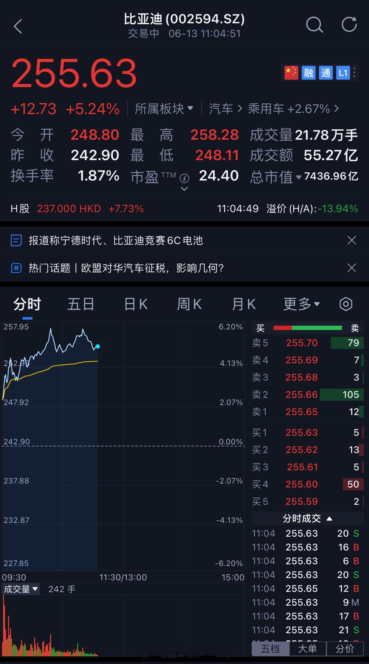Screen dimensions: 369x664
Task: Switch to the 月K chart tab
Action: point(244,304)
